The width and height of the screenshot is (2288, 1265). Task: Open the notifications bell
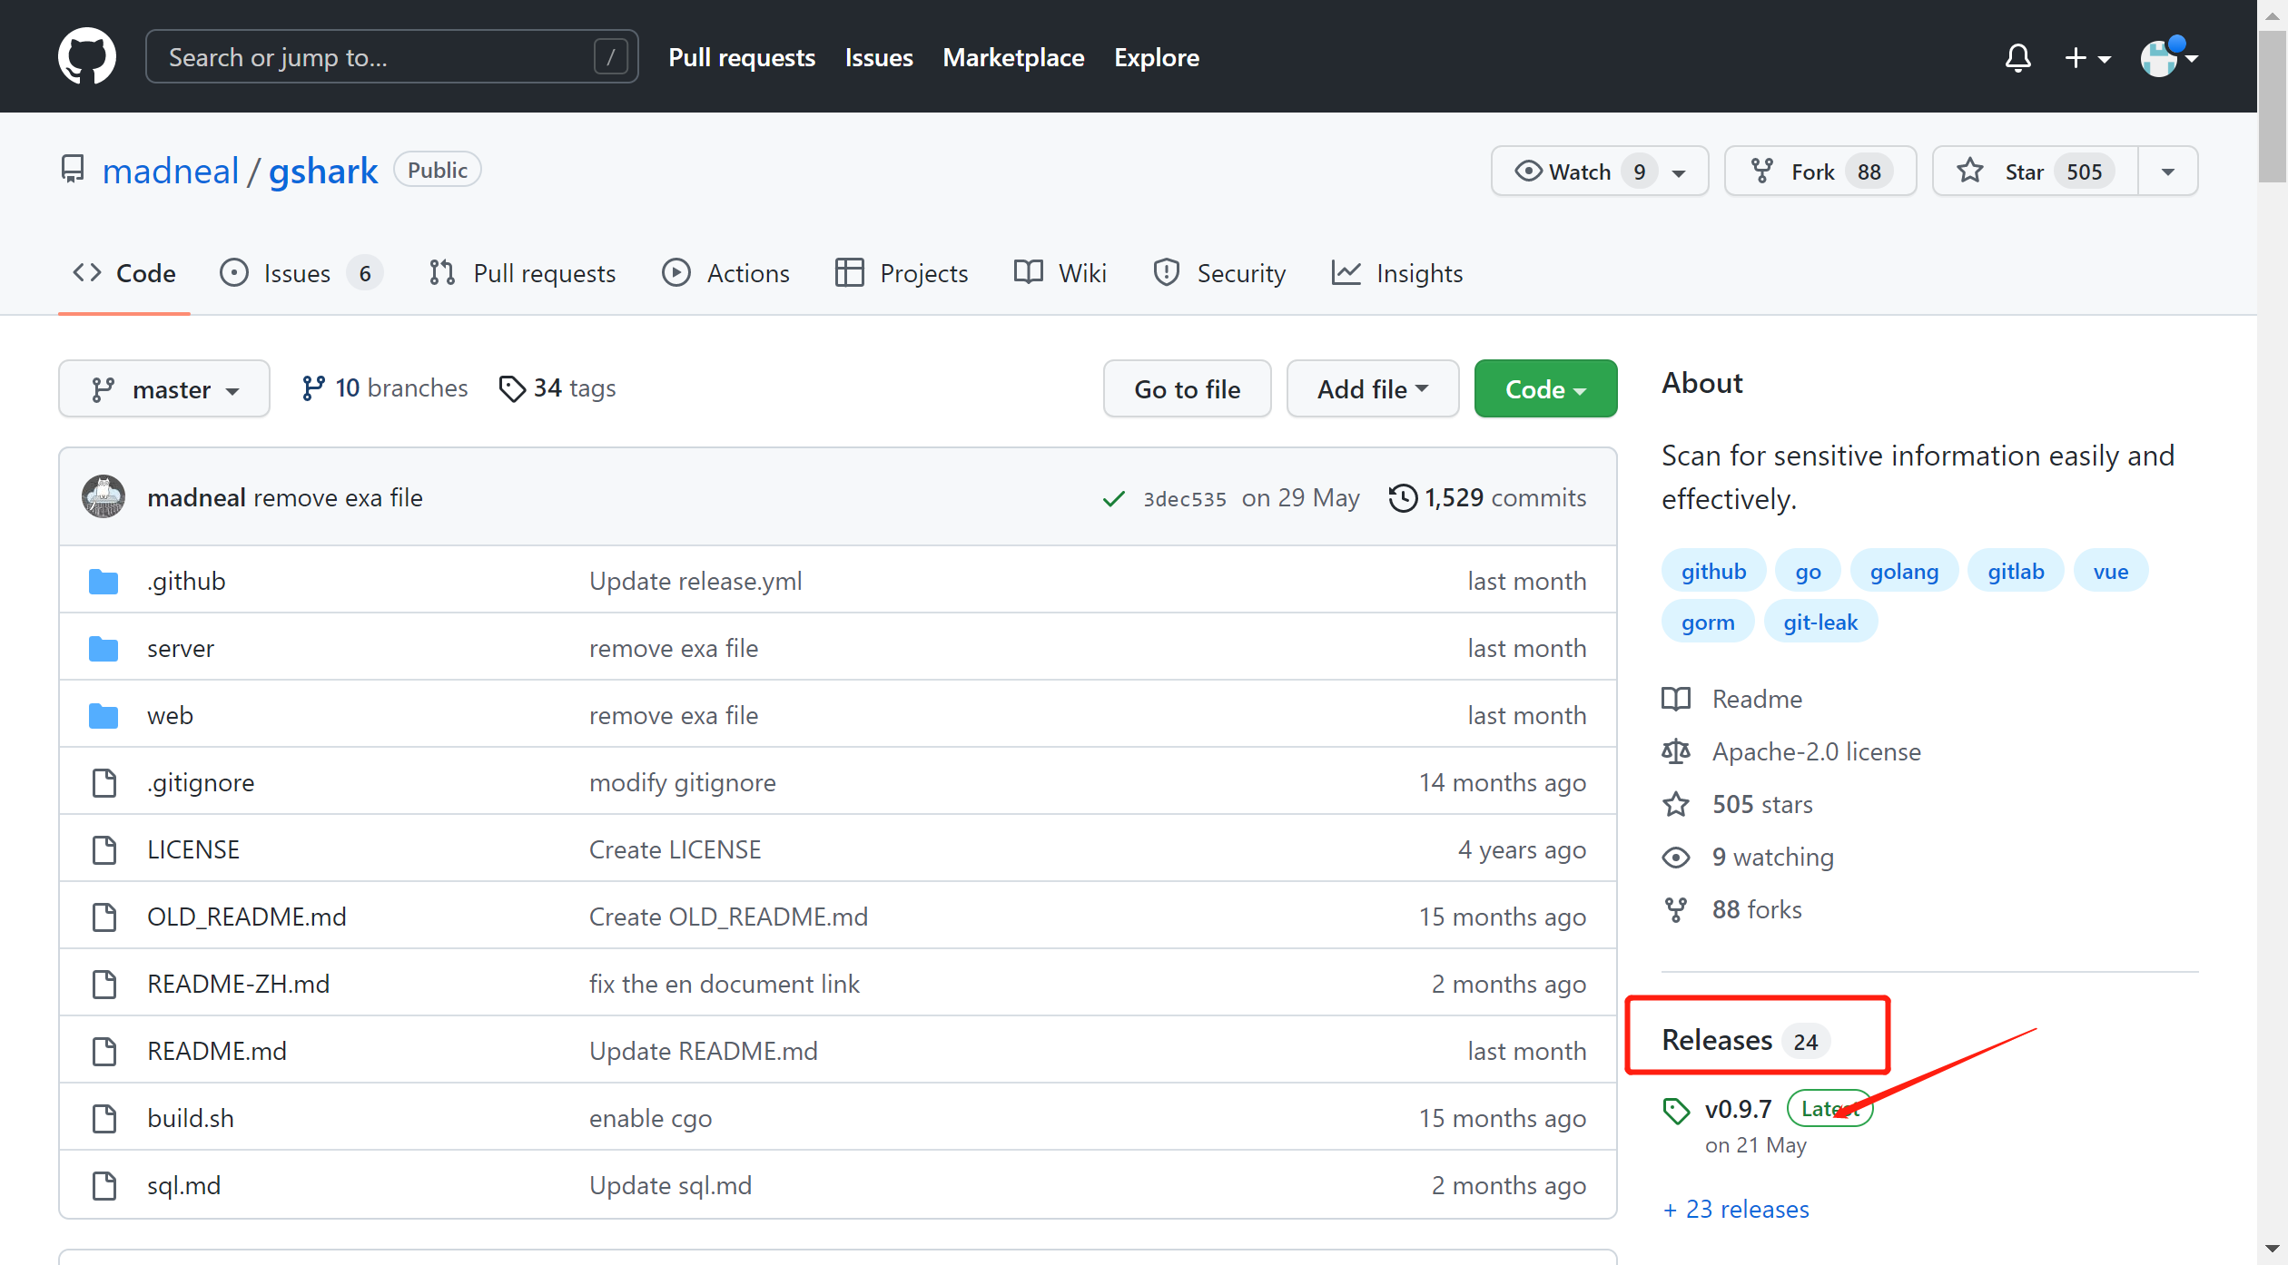[x=2017, y=58]
